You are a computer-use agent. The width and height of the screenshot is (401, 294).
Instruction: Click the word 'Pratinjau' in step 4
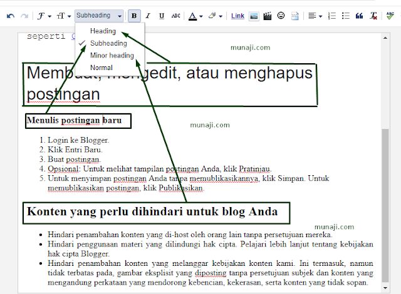254,169
